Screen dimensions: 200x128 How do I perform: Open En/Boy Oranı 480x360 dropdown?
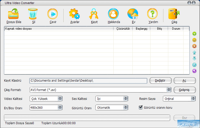tap(46, 108)
